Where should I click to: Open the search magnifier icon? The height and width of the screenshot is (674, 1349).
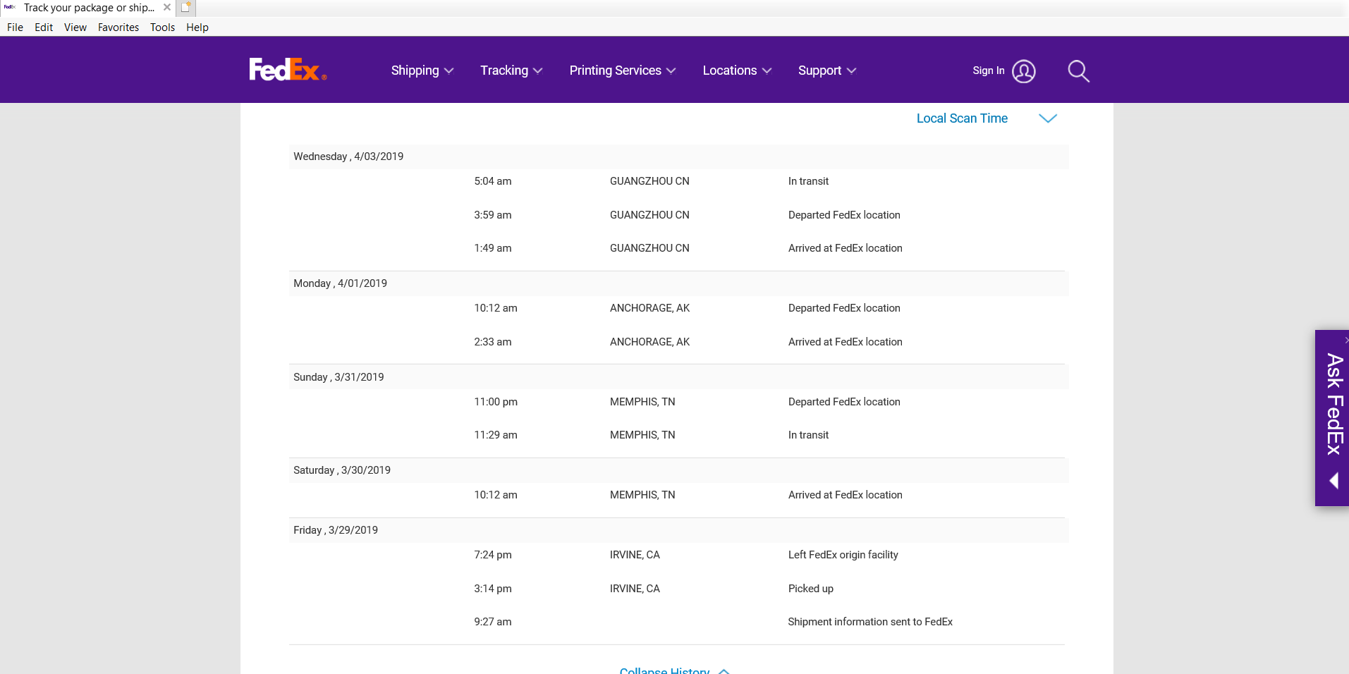coord(1078,71)
